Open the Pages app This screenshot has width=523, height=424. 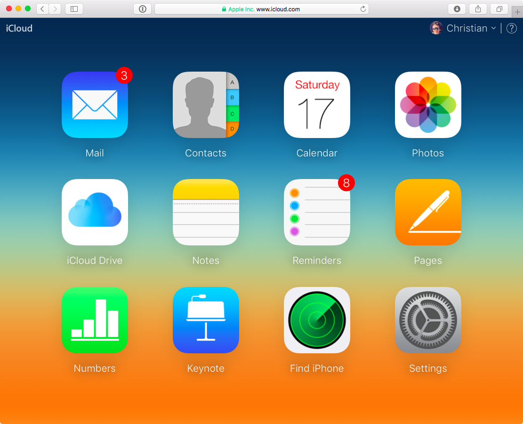click(x=428, y=212)
